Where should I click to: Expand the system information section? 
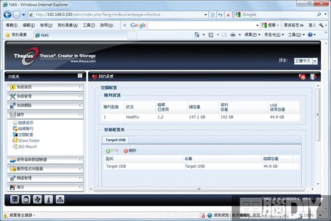[45, 87]
